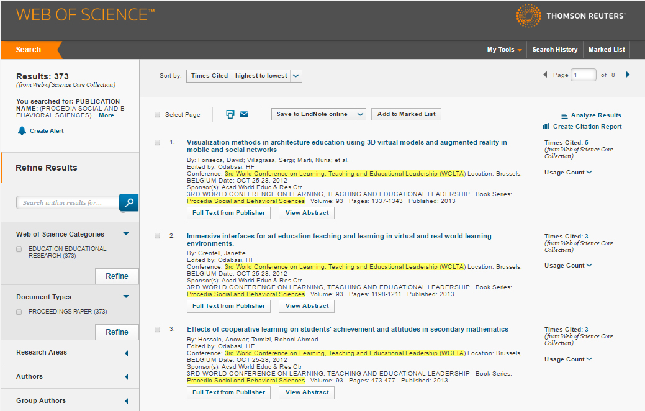
Task: Check the box for result 3
Action: pyautogui.click(x=157, y=329)
